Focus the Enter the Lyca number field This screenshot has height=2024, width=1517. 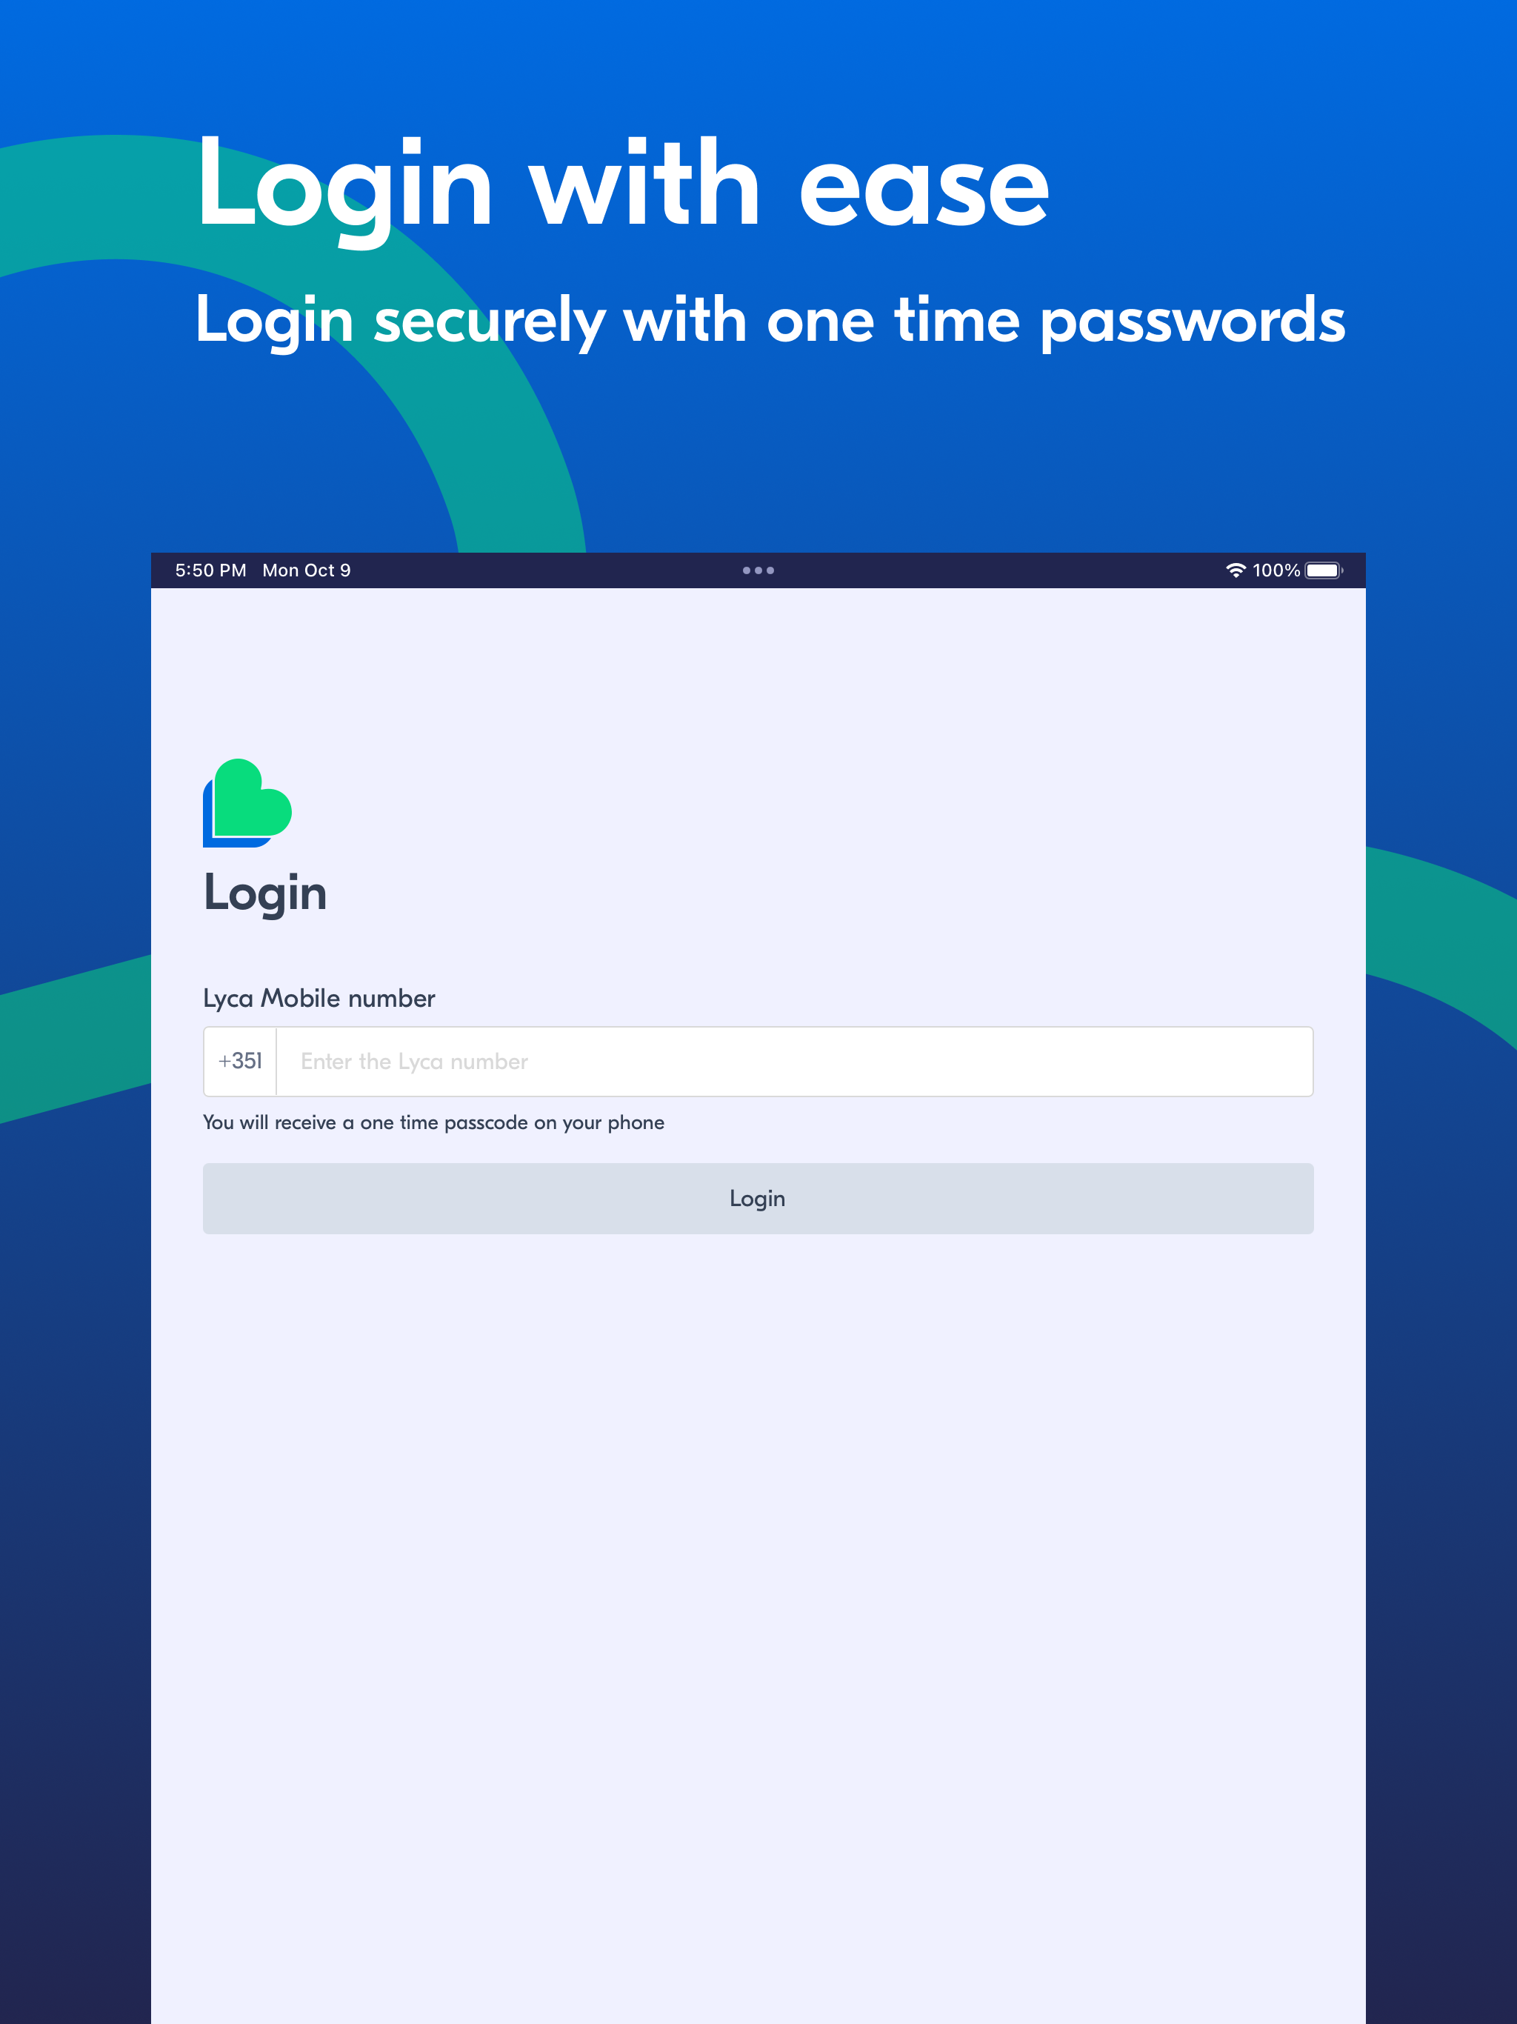(794, 1062)
